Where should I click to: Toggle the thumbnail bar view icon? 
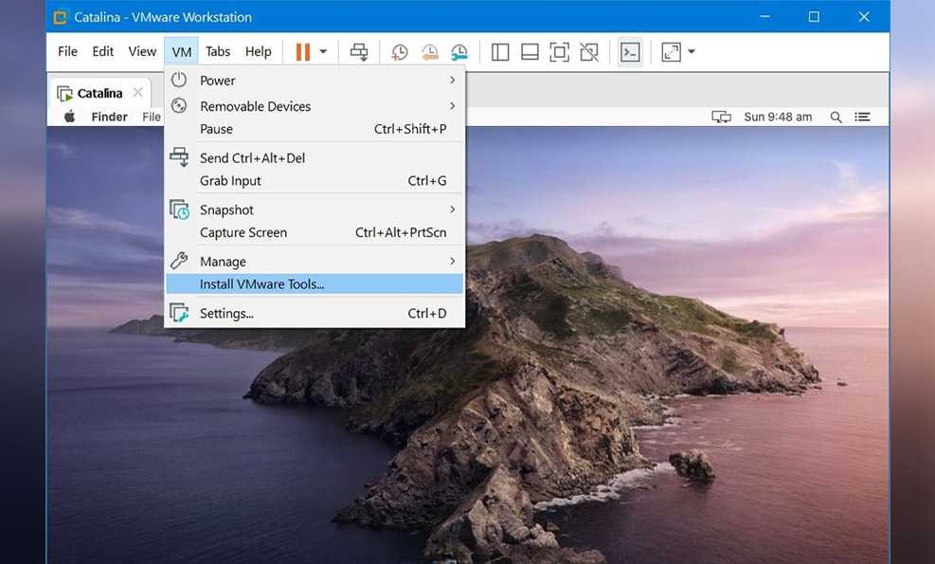coord(530,52)
